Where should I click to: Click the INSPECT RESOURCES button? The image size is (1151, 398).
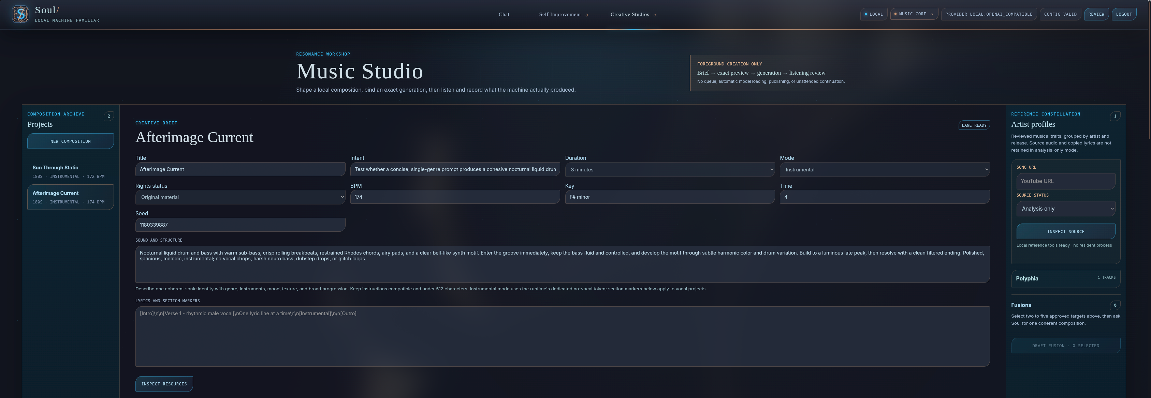click(164, 384)
